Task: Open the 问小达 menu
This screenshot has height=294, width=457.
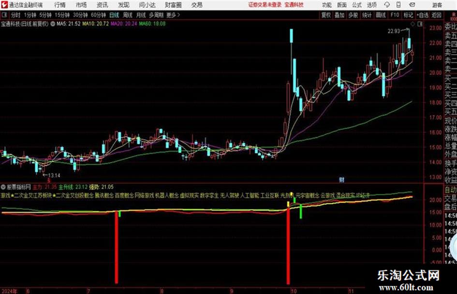Action: pos(147,5)
